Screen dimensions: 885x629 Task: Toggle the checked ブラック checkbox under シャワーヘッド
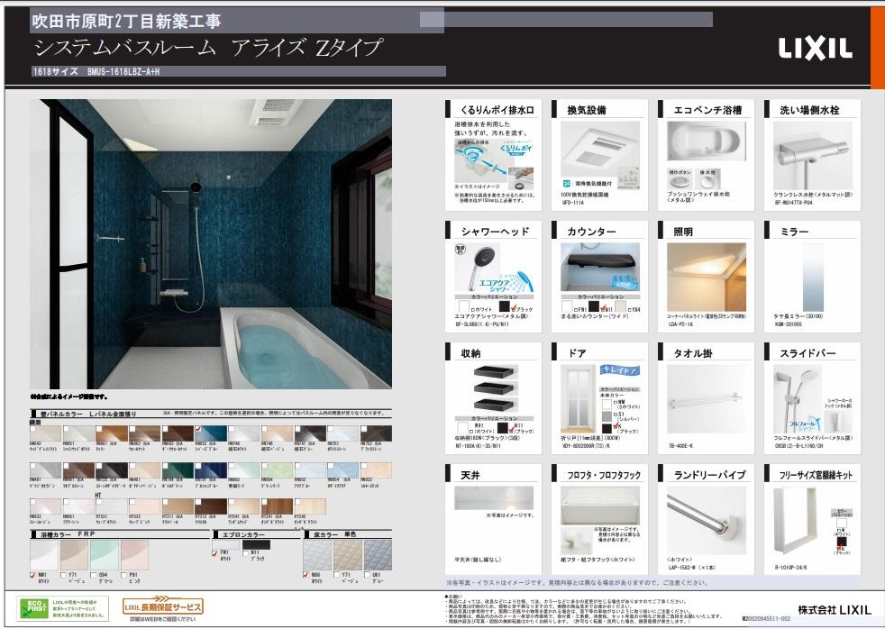click(513, 309)
